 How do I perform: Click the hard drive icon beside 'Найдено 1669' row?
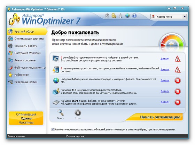point(56,102)
